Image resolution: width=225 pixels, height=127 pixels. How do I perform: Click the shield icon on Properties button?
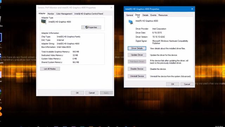click(86, 27)
